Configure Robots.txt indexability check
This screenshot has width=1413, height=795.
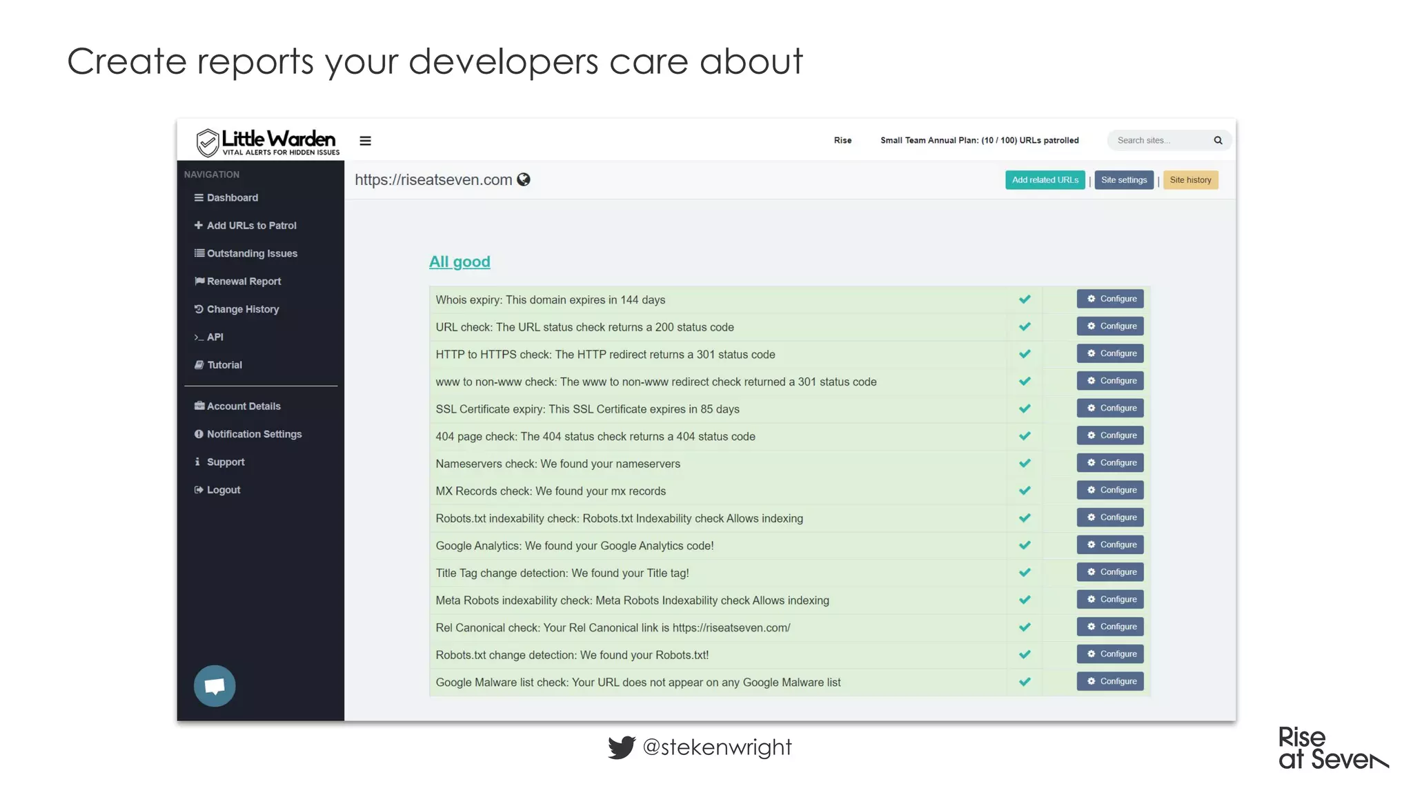point(1110,518)
